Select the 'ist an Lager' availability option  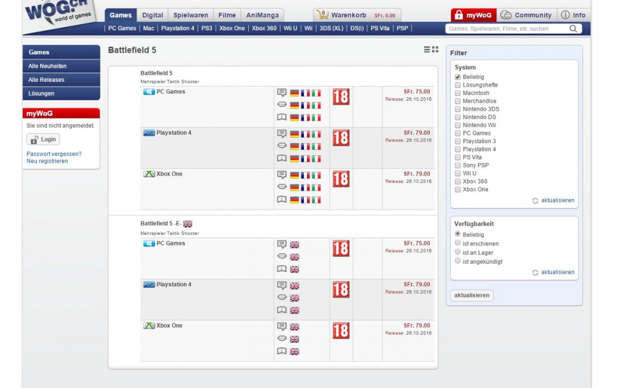coord(457,252)
